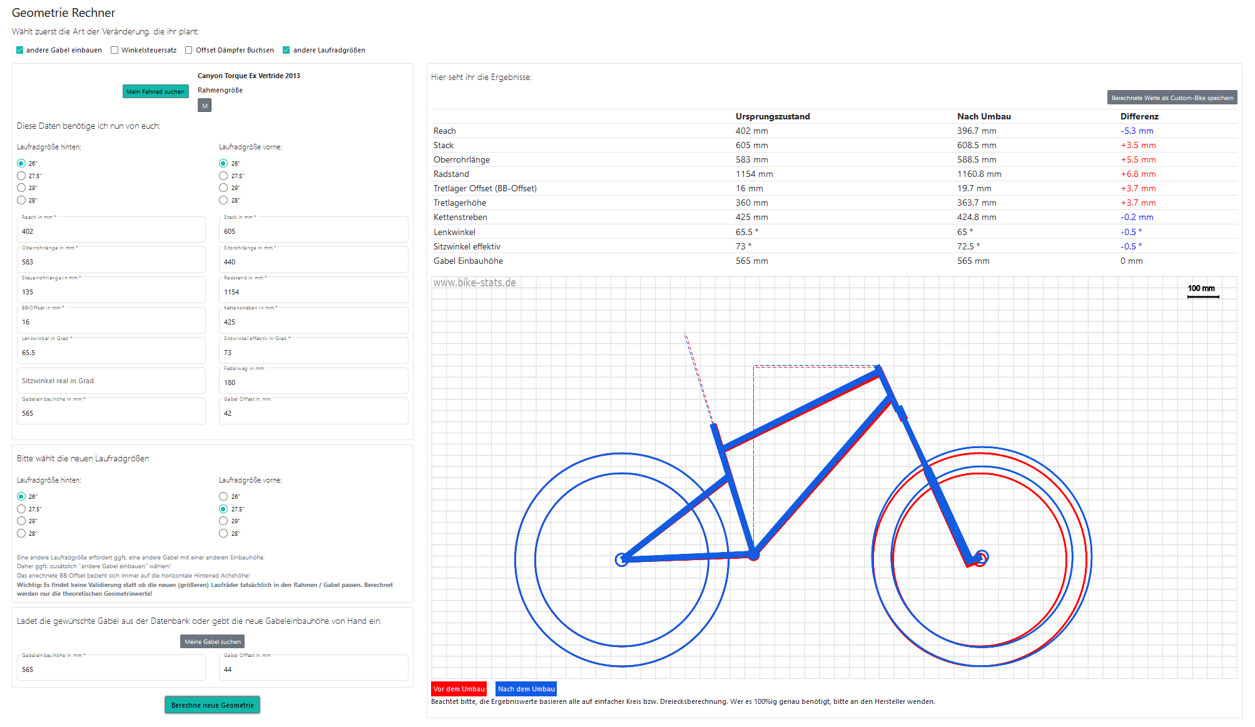The width and height of the screenshot is (1255, 727).
Task: Click the new Gabel Offset field
Action: click(313, 668)
